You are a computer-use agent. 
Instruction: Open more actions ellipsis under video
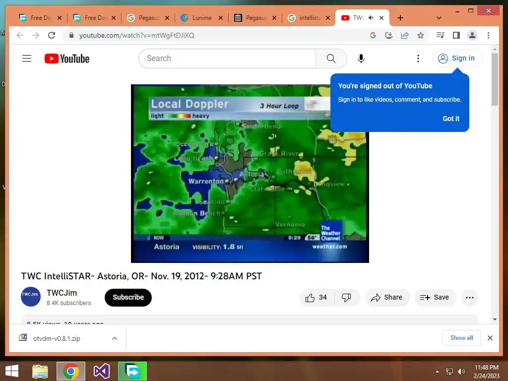point(469,298)
